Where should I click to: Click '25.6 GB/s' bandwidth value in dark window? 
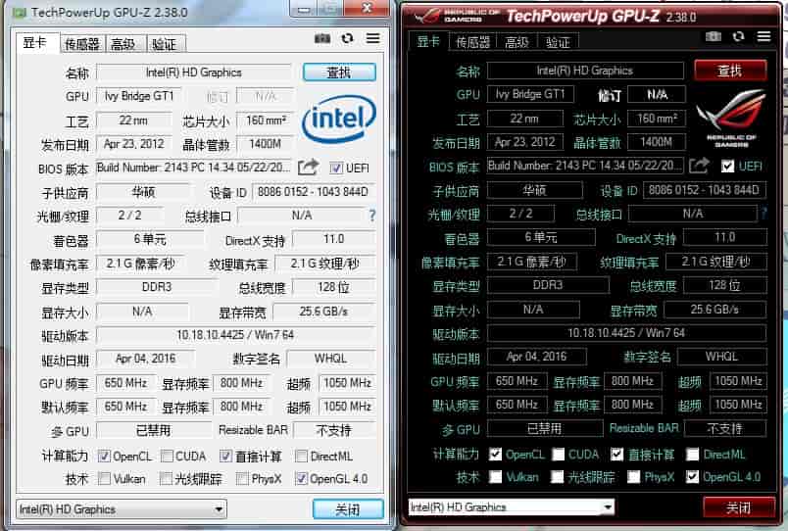[x=714, y=309]
